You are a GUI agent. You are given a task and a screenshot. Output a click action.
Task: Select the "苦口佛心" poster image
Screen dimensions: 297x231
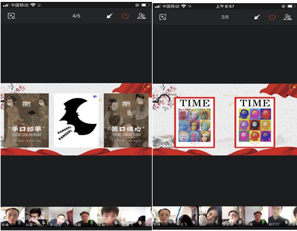coord(126,120)
